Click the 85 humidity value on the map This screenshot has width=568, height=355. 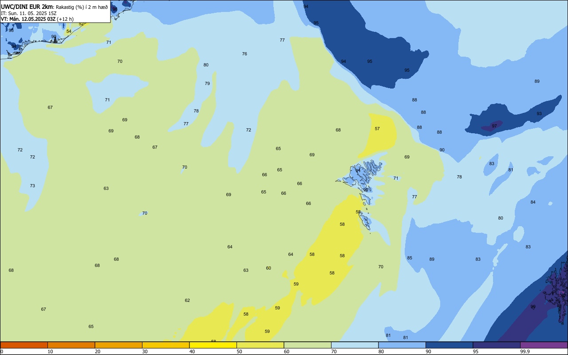pyautogui.click(x=410, y=258)
